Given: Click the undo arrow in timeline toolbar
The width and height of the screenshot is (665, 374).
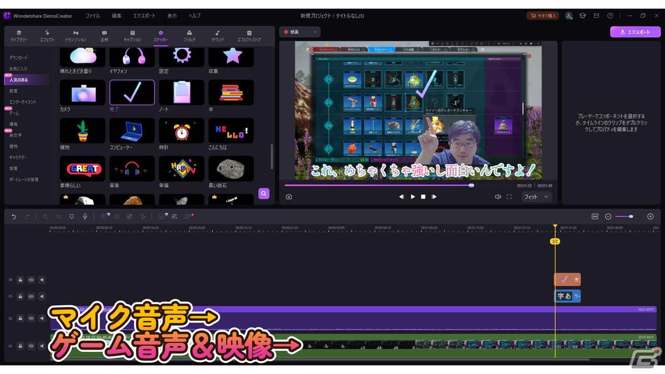Looking at the screenshot, I should (x=14, y=217).
